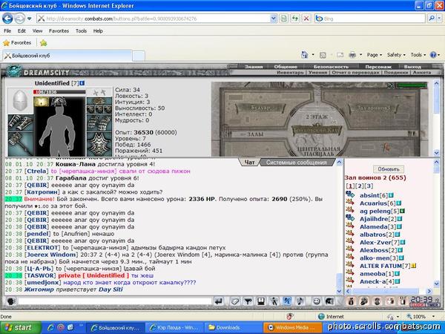This screenshot has height=334, width=445.
Task: Click the Favorites star button
Action: coord(17,43)
